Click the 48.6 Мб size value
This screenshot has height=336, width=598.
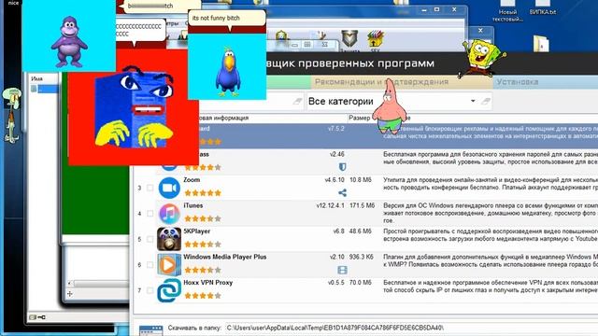pyautogui.click(x=361, y=231)
